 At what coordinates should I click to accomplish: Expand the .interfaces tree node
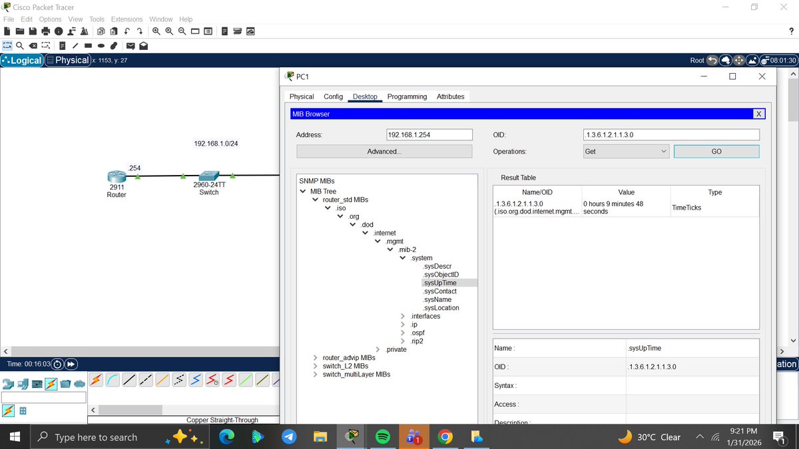402,316
